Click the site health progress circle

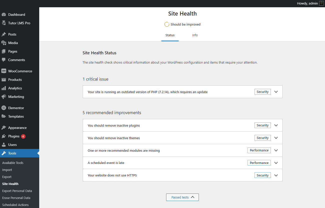tap(167, 24)
